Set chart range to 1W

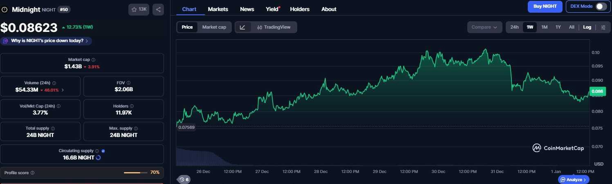[x=530, y=27]
